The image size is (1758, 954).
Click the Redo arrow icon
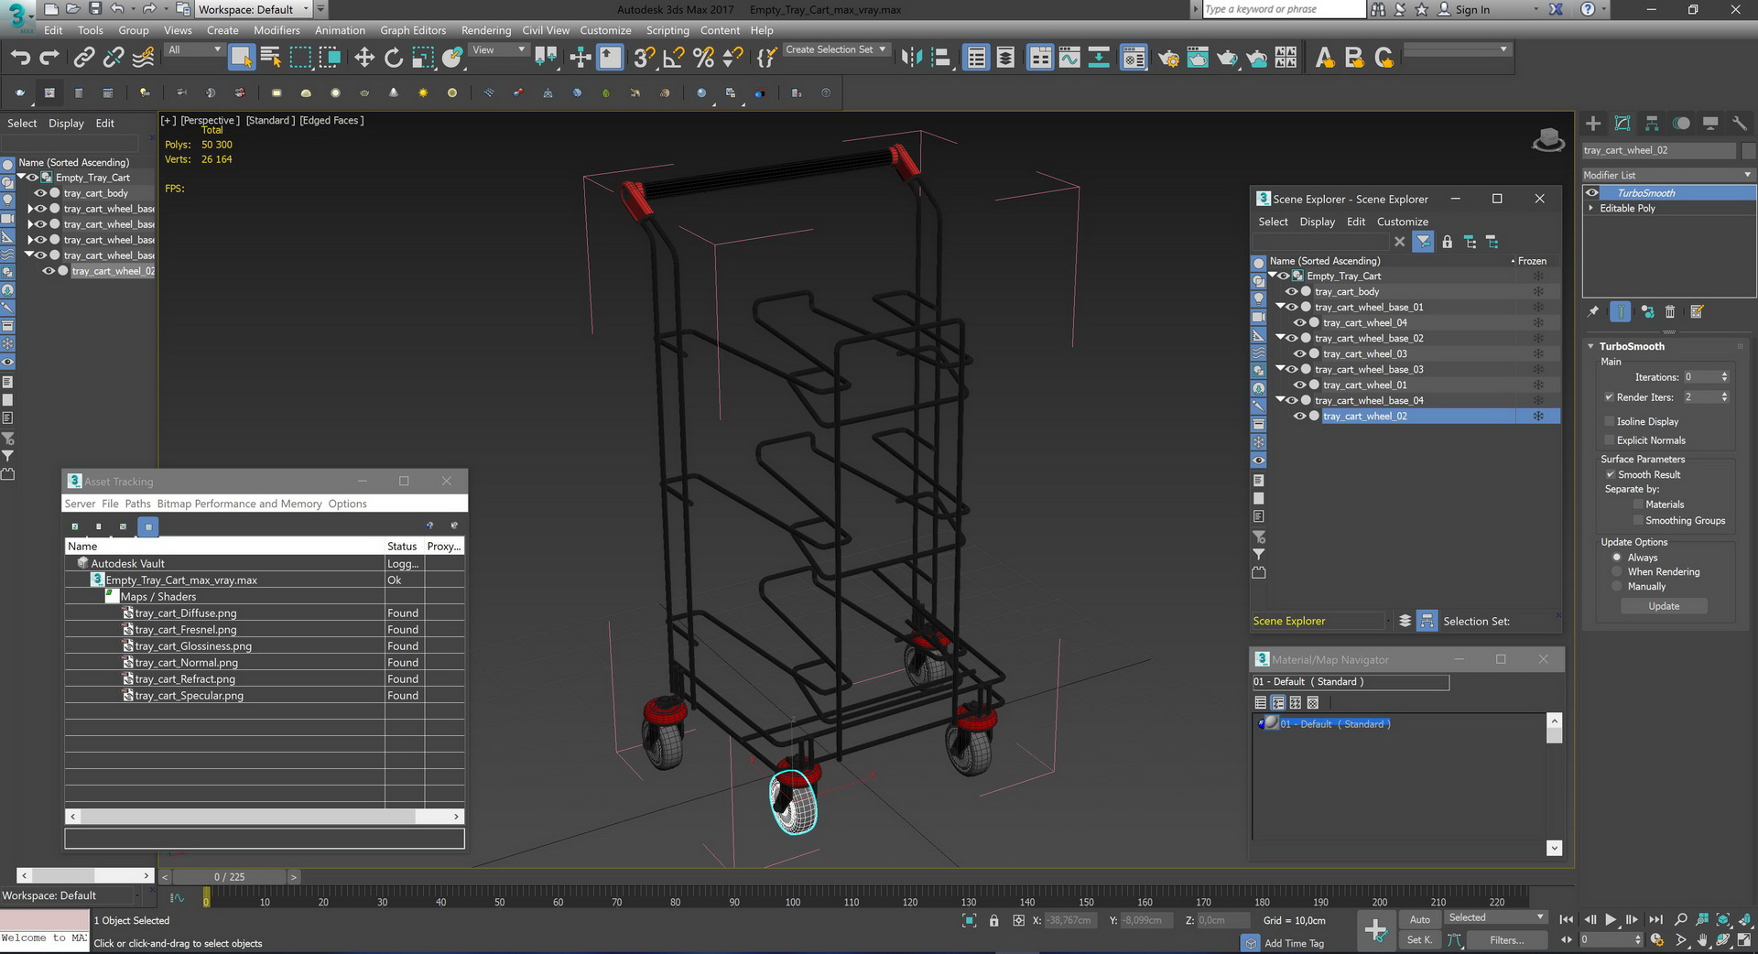coord(49,58)
